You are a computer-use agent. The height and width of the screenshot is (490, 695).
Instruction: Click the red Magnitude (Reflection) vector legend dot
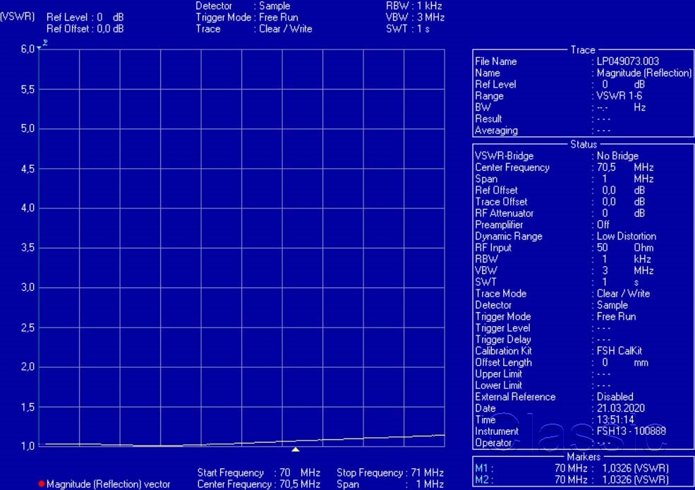coord(41,484)
